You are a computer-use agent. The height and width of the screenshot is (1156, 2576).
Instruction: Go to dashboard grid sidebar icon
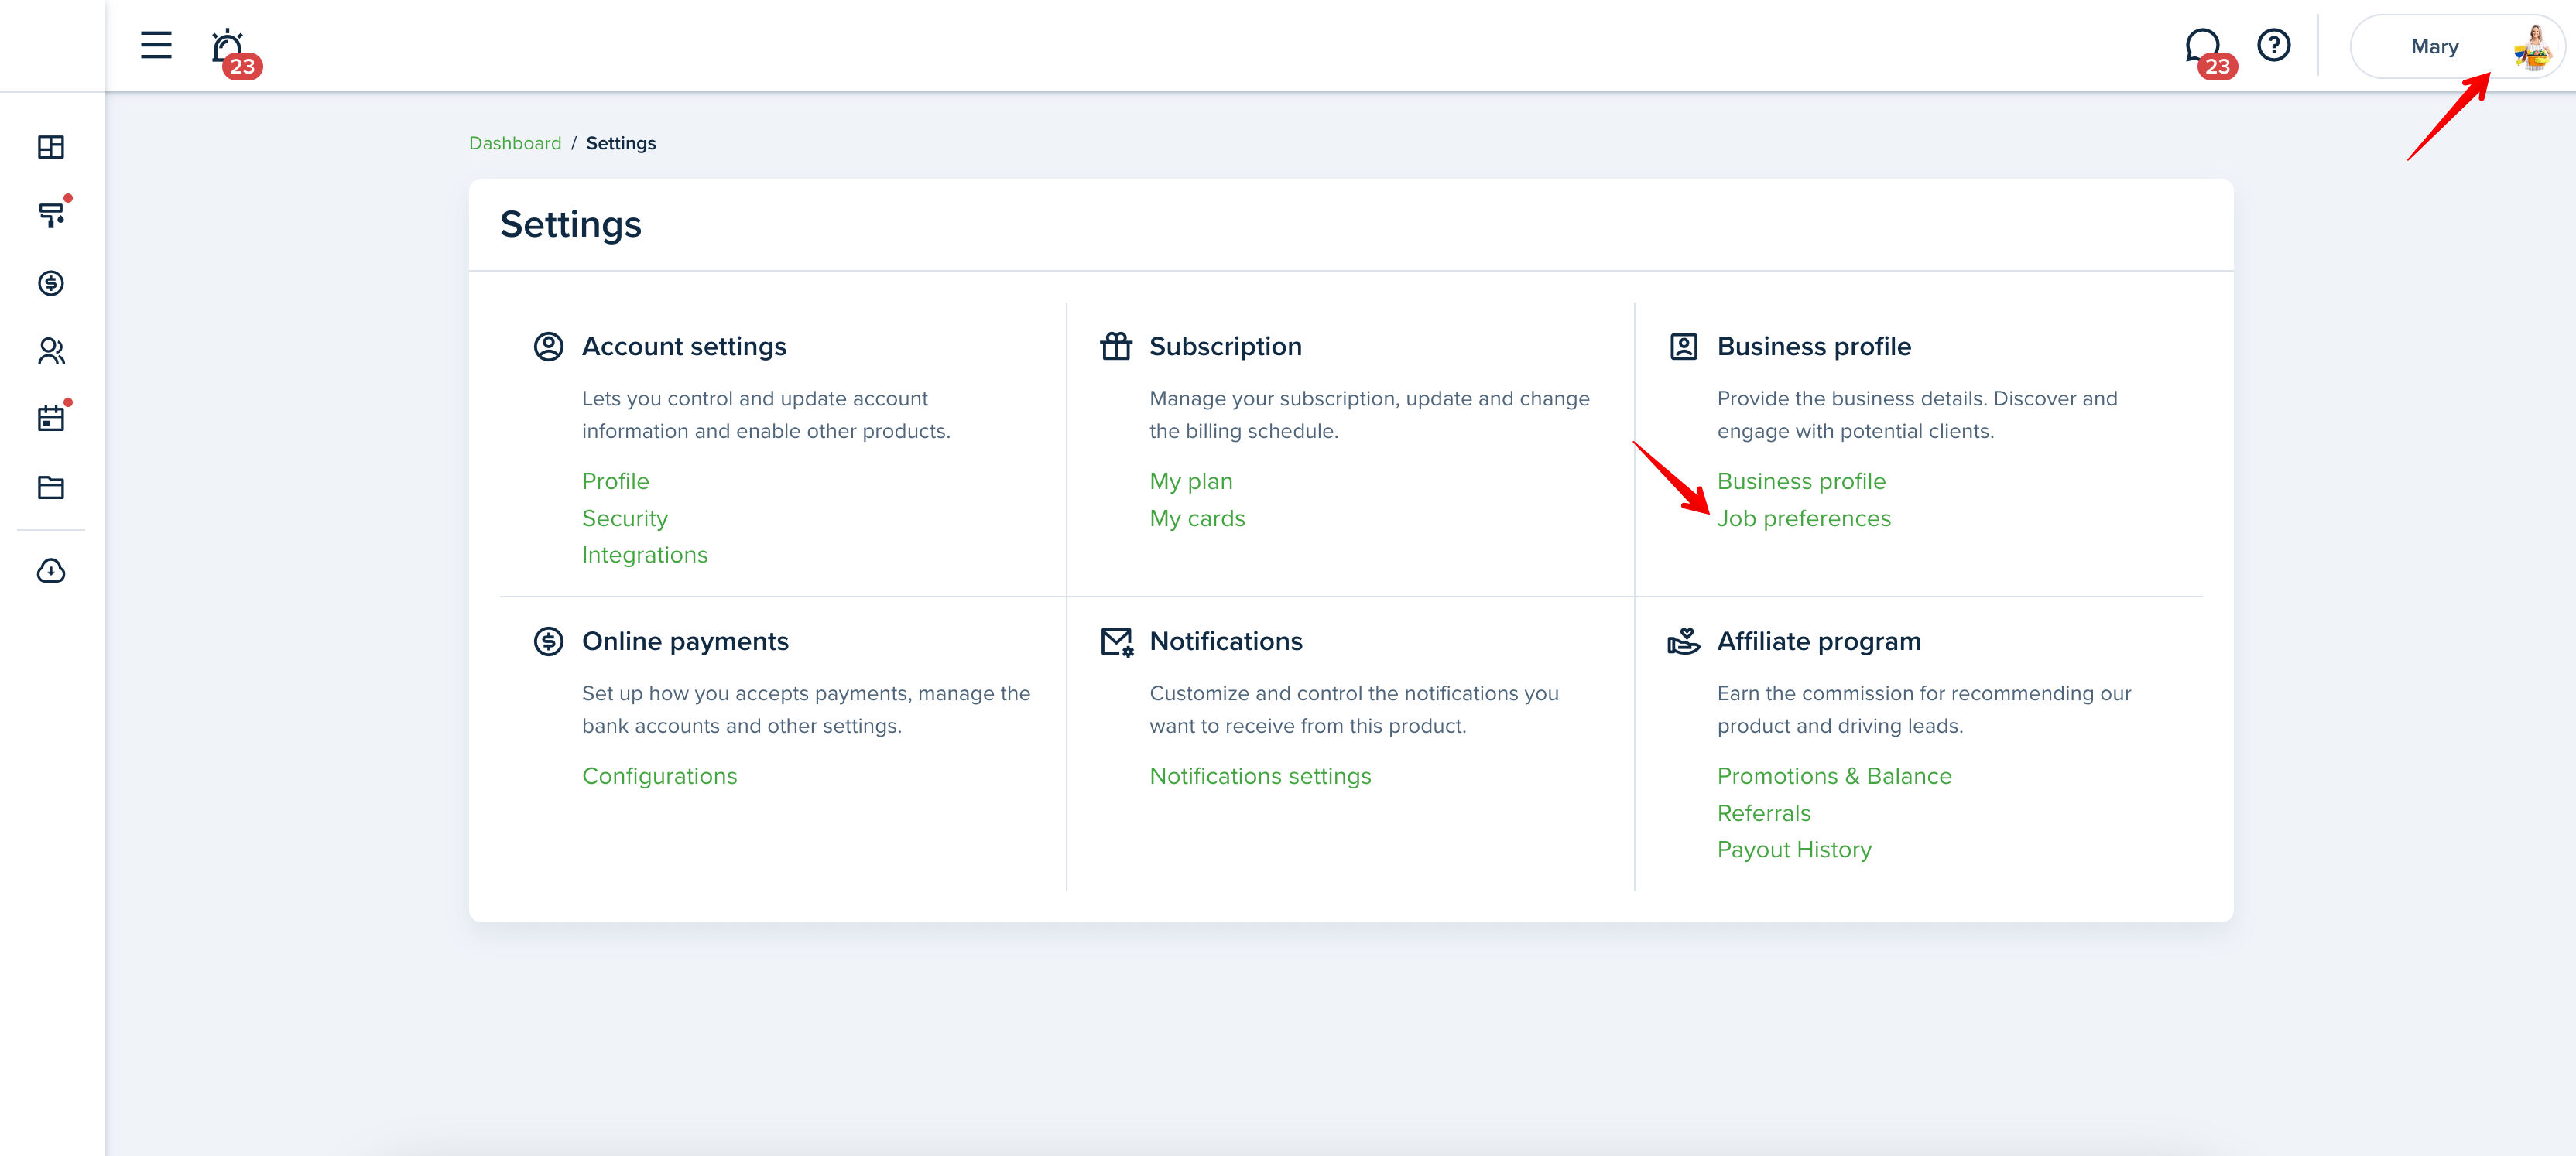pyautogui.click(x=51, y=147)
